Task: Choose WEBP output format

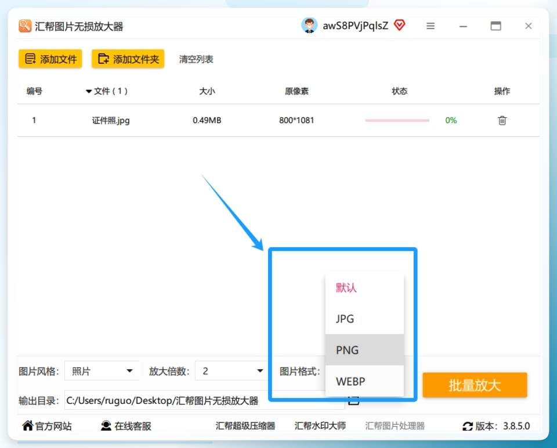Action: [x=364, y=381]
